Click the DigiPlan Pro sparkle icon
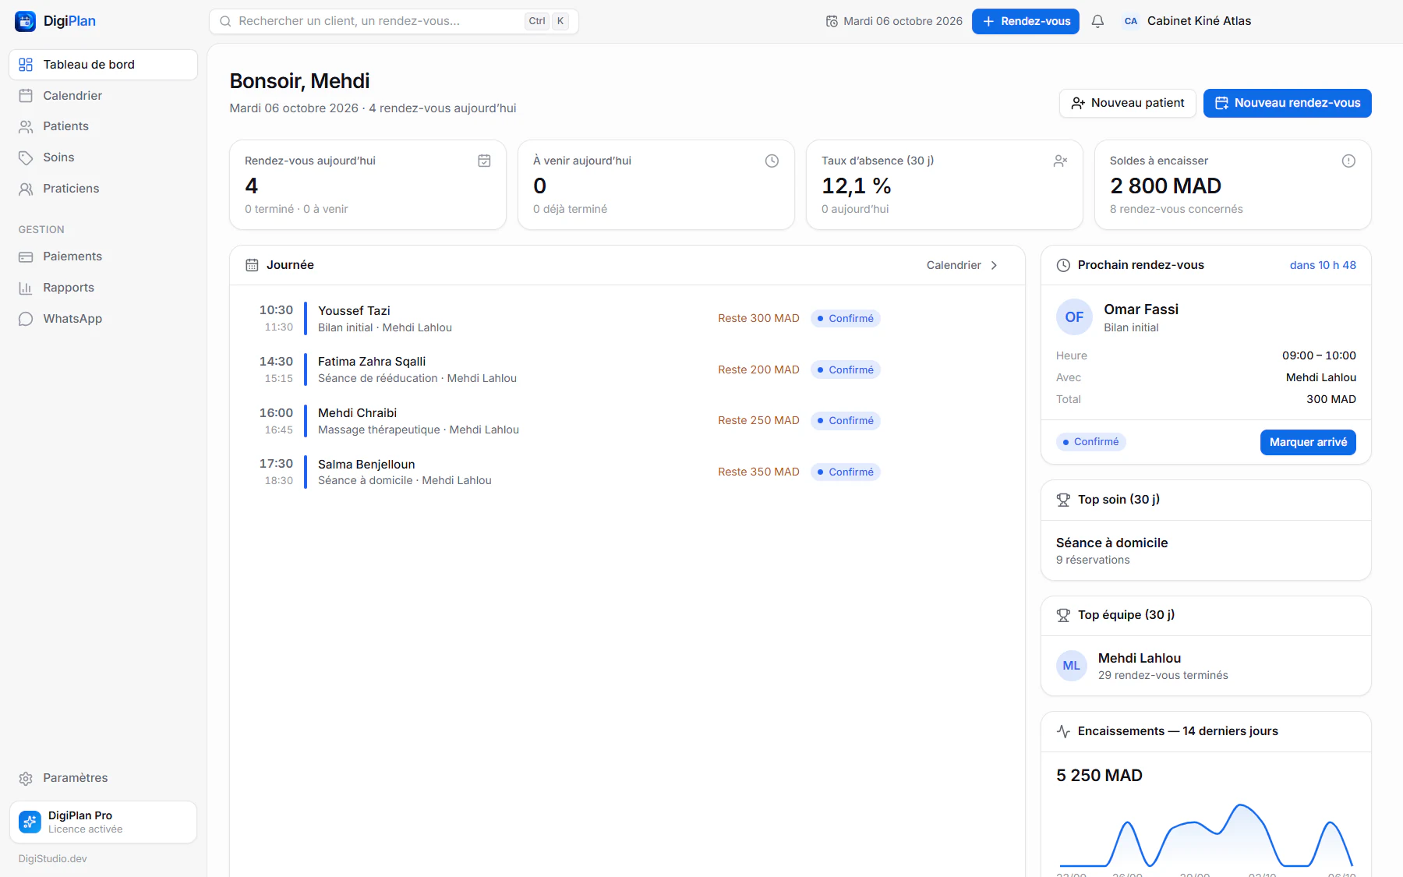The width and height of the screenshot is (1403, 877). click(30, 822)
